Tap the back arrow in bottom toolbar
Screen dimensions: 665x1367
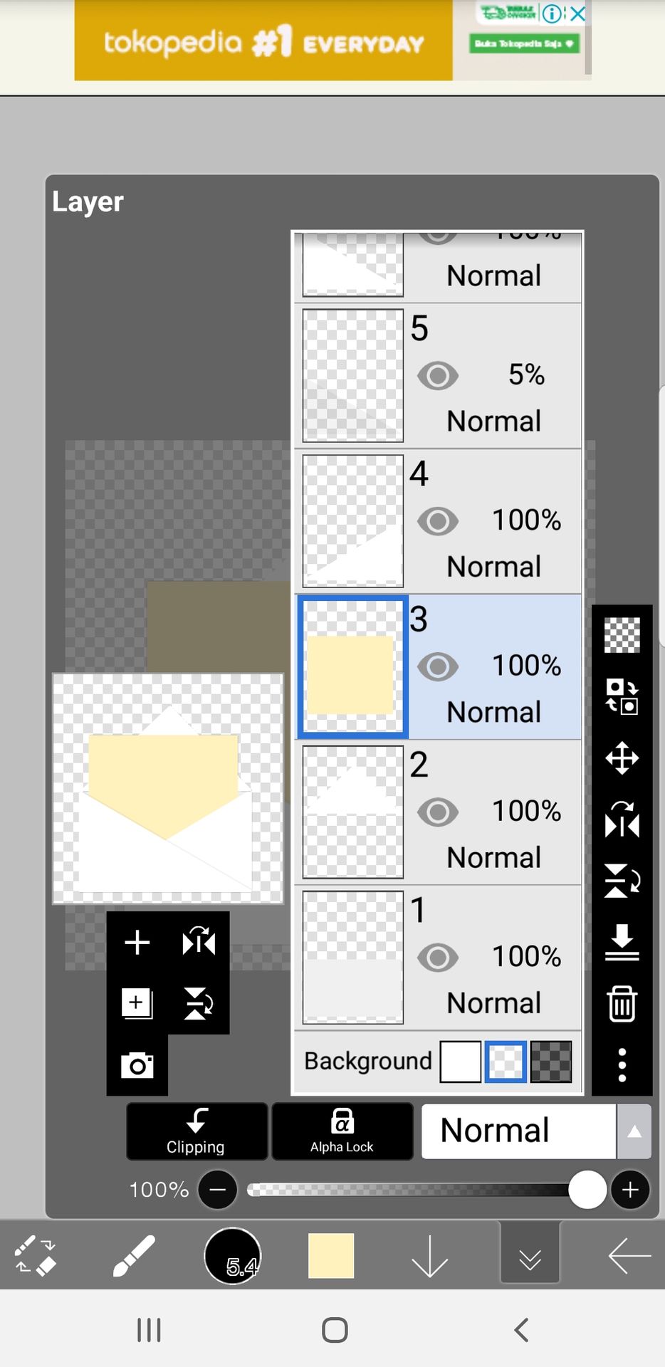click(629, 1257)
